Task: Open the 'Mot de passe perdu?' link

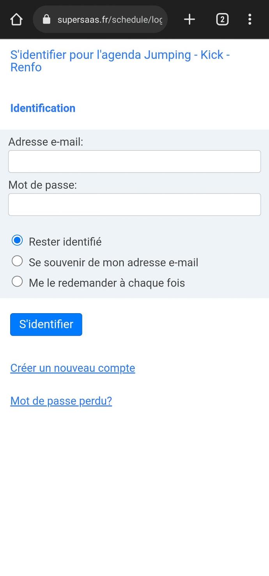Action: pyautogui.click(x=61, y=401)
